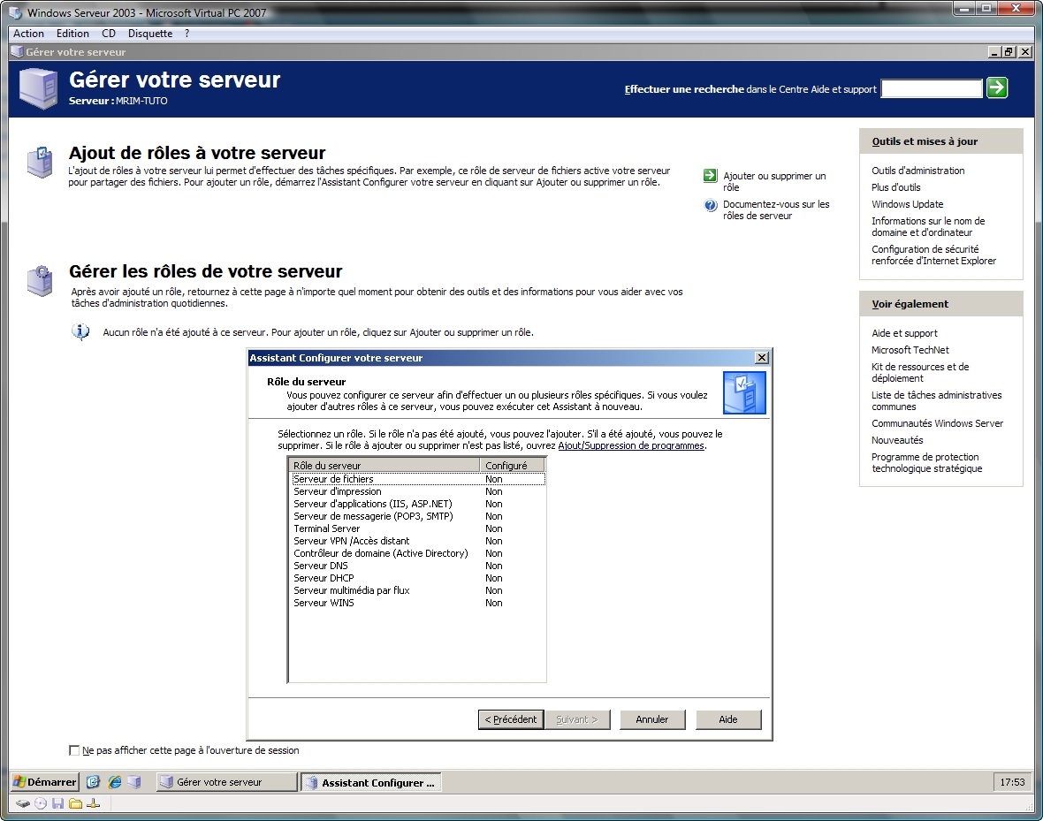Open Documentez-vous sur les rôles de serveur
The height and width of the screenshot is (821, 1043).
point(776,209)
